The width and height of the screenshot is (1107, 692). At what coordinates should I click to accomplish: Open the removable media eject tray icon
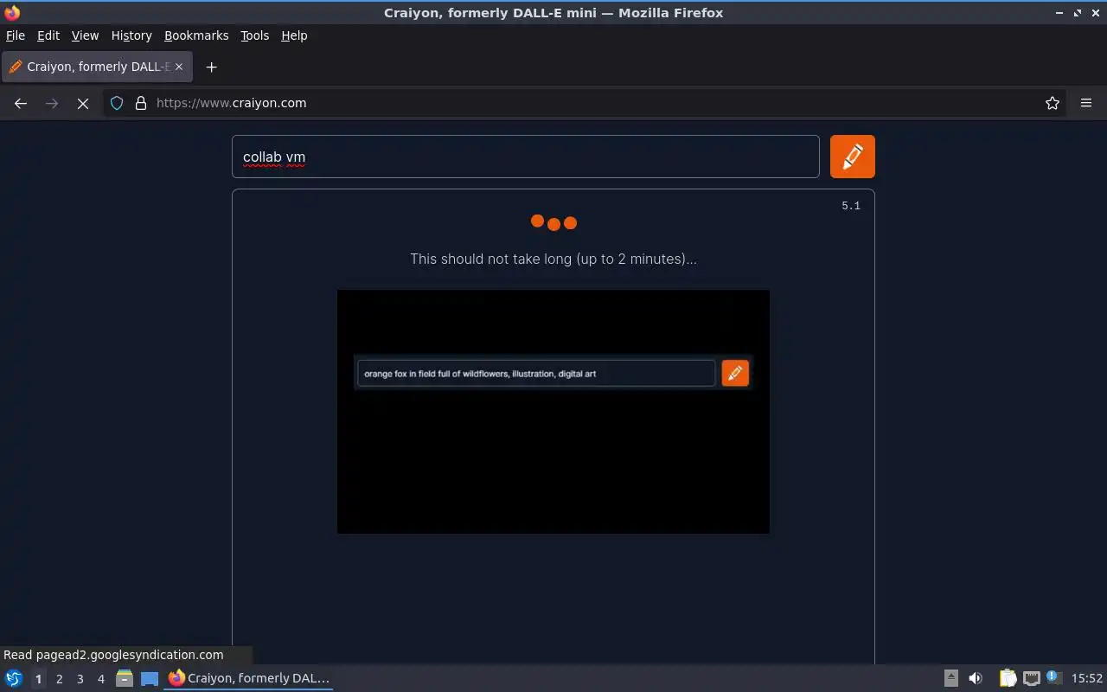pos(950,678)
